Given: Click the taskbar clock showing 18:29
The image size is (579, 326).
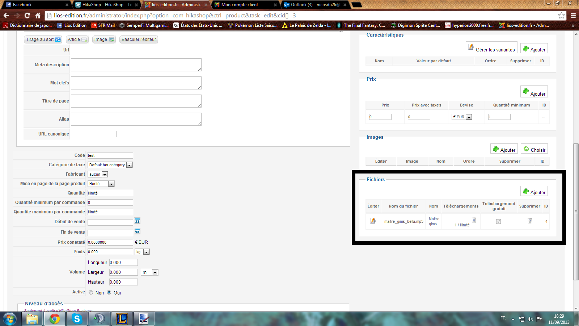Looking at the screenshot, I should coord(559,319).
